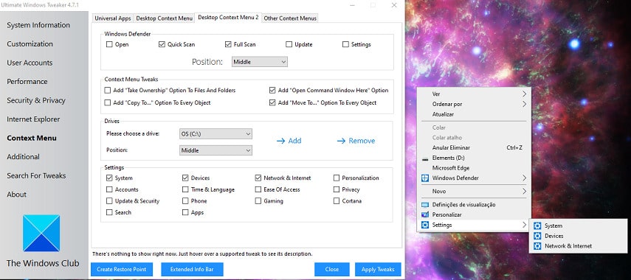The width and height of the screenshot is (631, 280).
Task: Click The Windows Club logo icon
Action: 41,233
